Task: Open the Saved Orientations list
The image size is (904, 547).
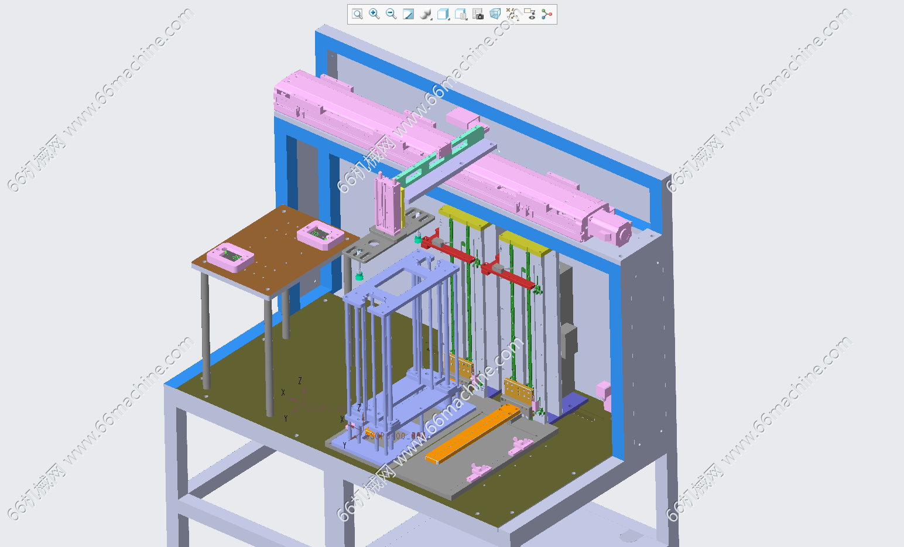Action: (x=461, y=14)
